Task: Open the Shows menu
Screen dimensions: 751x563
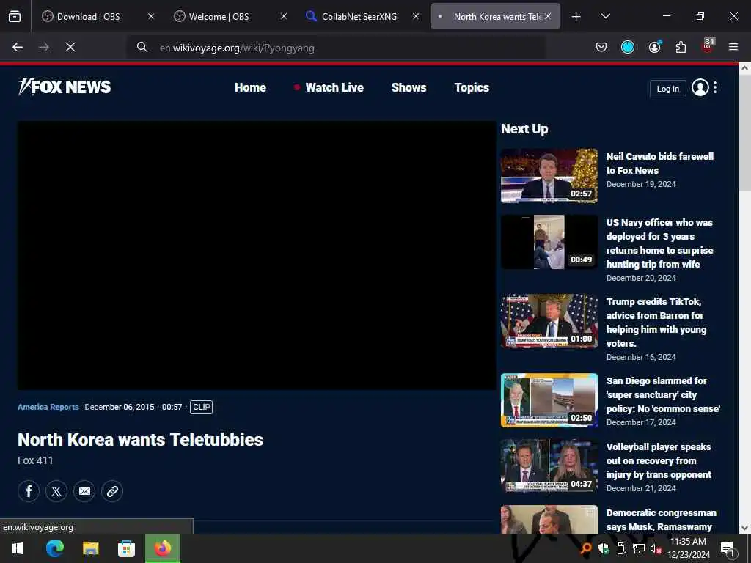Action: pos(409,88)
